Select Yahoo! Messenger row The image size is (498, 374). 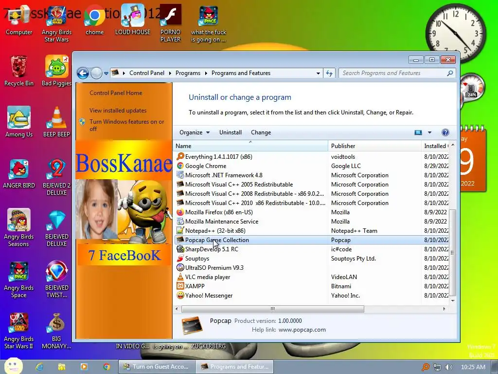pyautogui.click(x=312, y=296)
